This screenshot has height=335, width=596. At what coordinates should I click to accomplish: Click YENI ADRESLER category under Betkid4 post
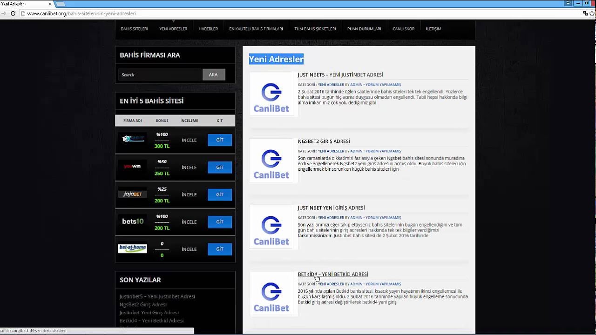pyautogui.click(x=331, y=284)
